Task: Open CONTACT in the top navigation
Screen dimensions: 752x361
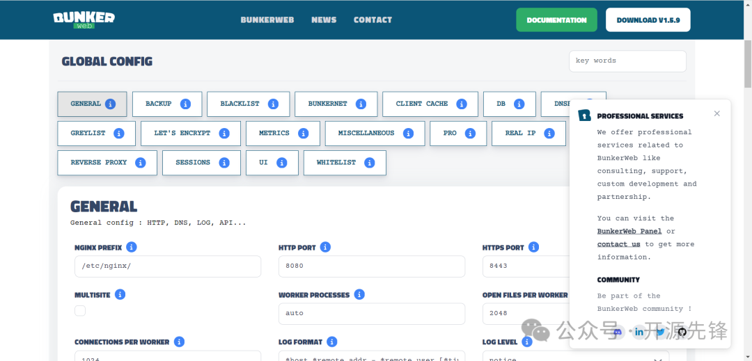Action: click(x=373, y=20)
